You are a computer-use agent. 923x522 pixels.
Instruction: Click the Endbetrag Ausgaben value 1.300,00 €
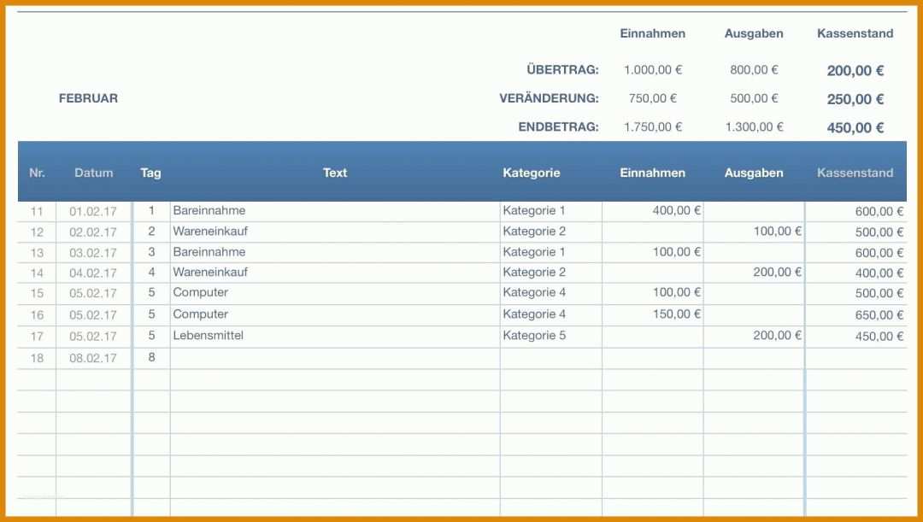(754, 126)
